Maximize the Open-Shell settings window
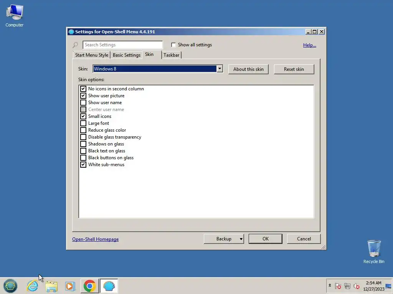 click(x=315, y=32)
